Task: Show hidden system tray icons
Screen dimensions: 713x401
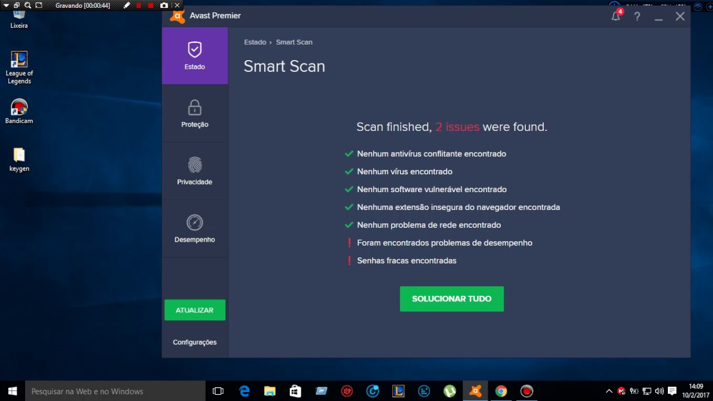Action: coord(609,391)
